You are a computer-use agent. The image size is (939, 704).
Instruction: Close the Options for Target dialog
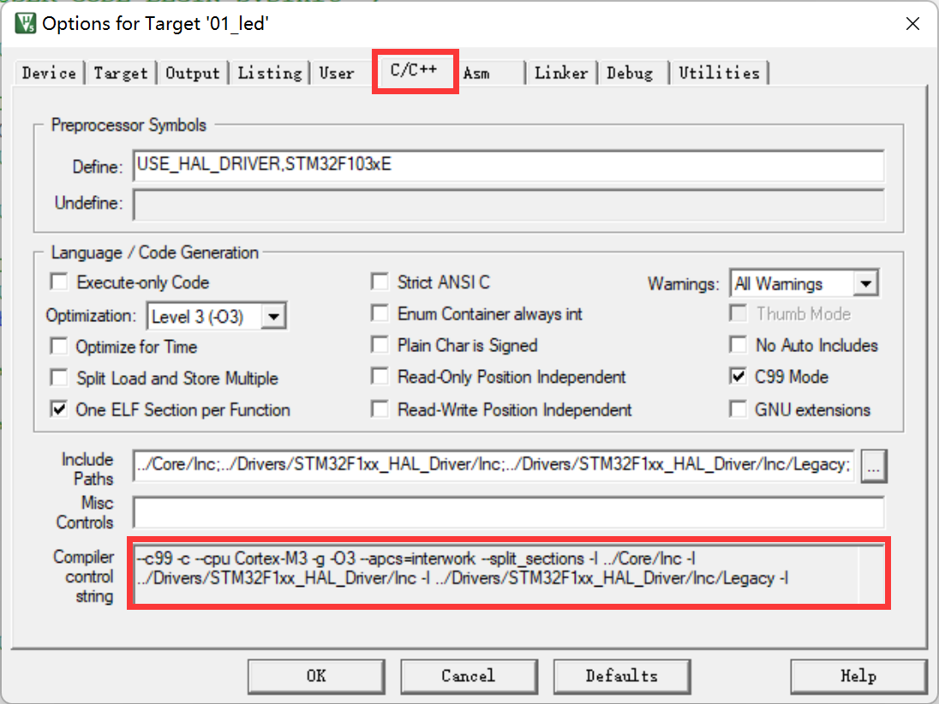(x=912, y=24)
